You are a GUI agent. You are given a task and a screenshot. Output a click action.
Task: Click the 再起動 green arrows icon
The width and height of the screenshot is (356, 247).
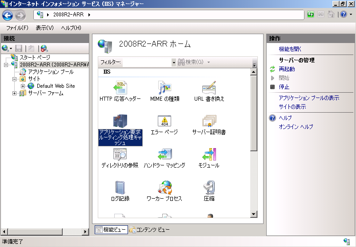pos(272,69)
